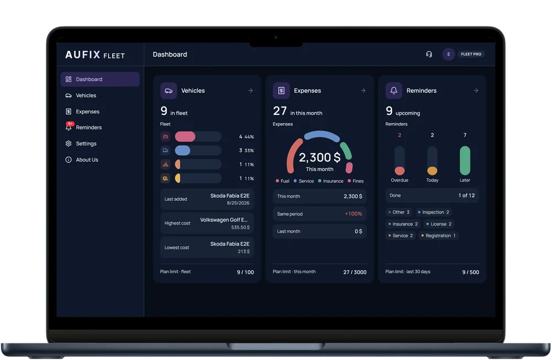Click the blue truck fleet type icon

pyautogui.click(x=166, y=150)
